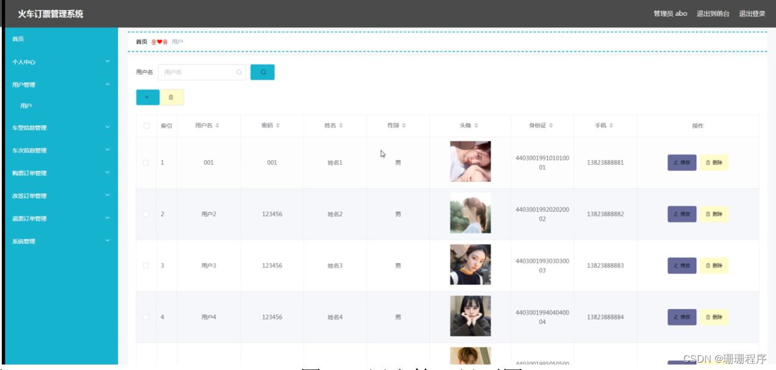Click 修改 button for 用户4
Image resolution: width=776 pixels, height=370 pixels.
[x=682, y=317]
